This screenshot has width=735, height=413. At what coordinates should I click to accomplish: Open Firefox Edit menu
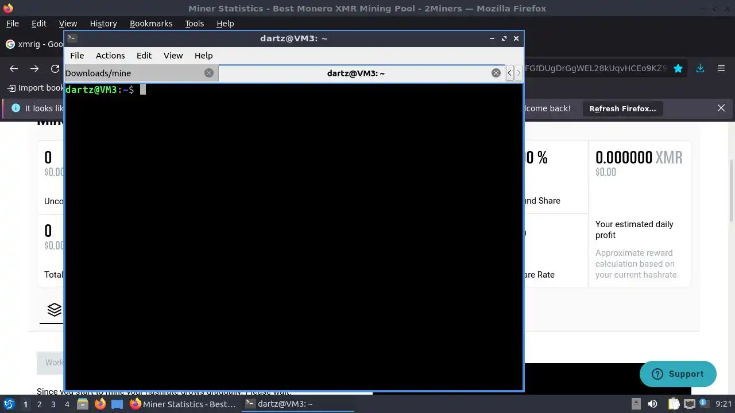39,24
